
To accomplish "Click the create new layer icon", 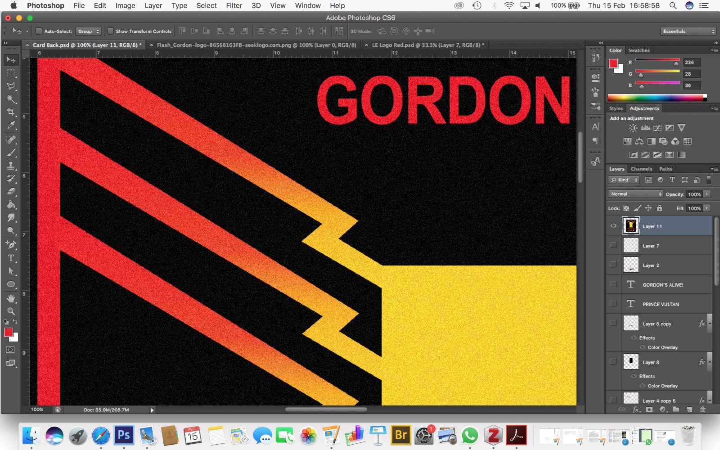I will point(689,409).
